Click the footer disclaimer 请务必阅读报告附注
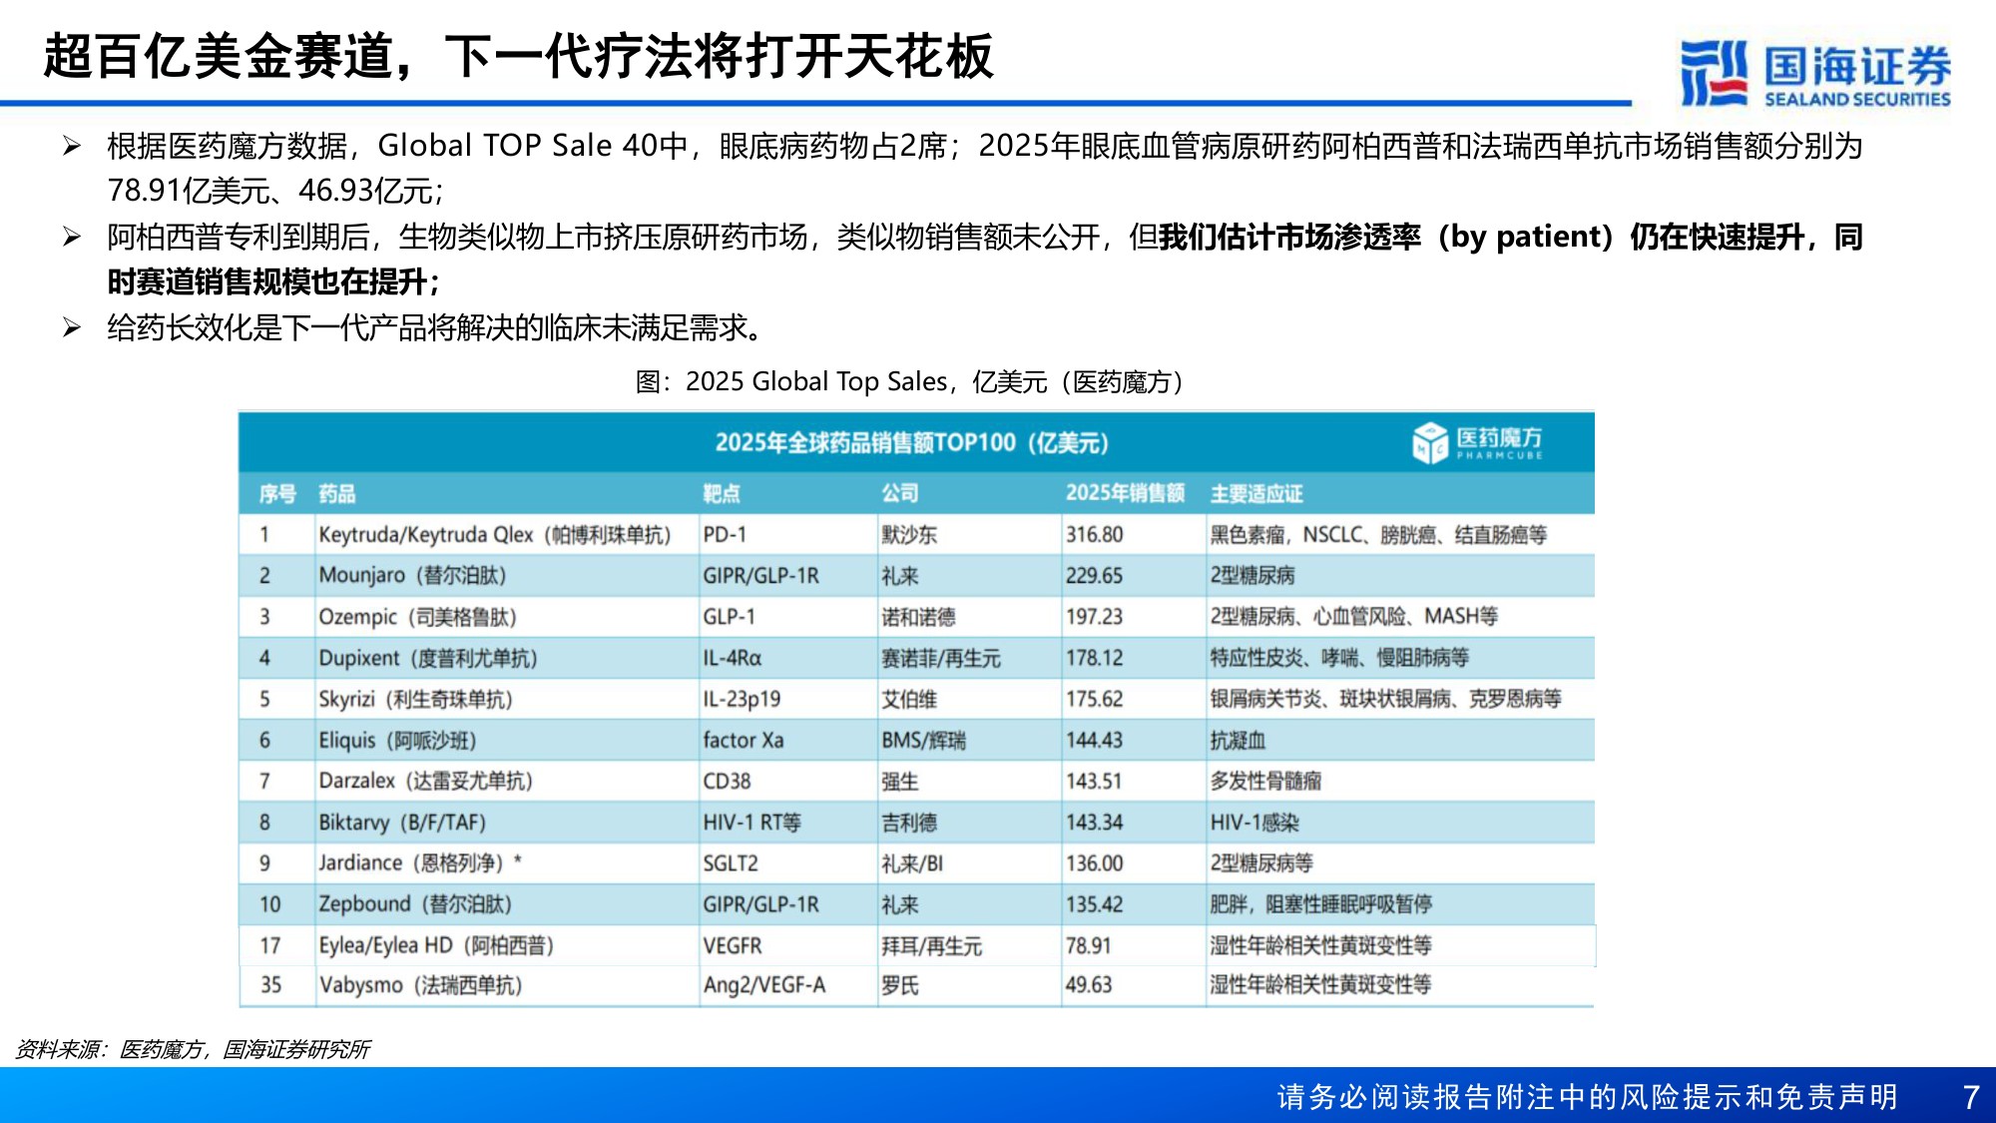This screenshot has width=1996, height=1123. pos(1588,1097)
